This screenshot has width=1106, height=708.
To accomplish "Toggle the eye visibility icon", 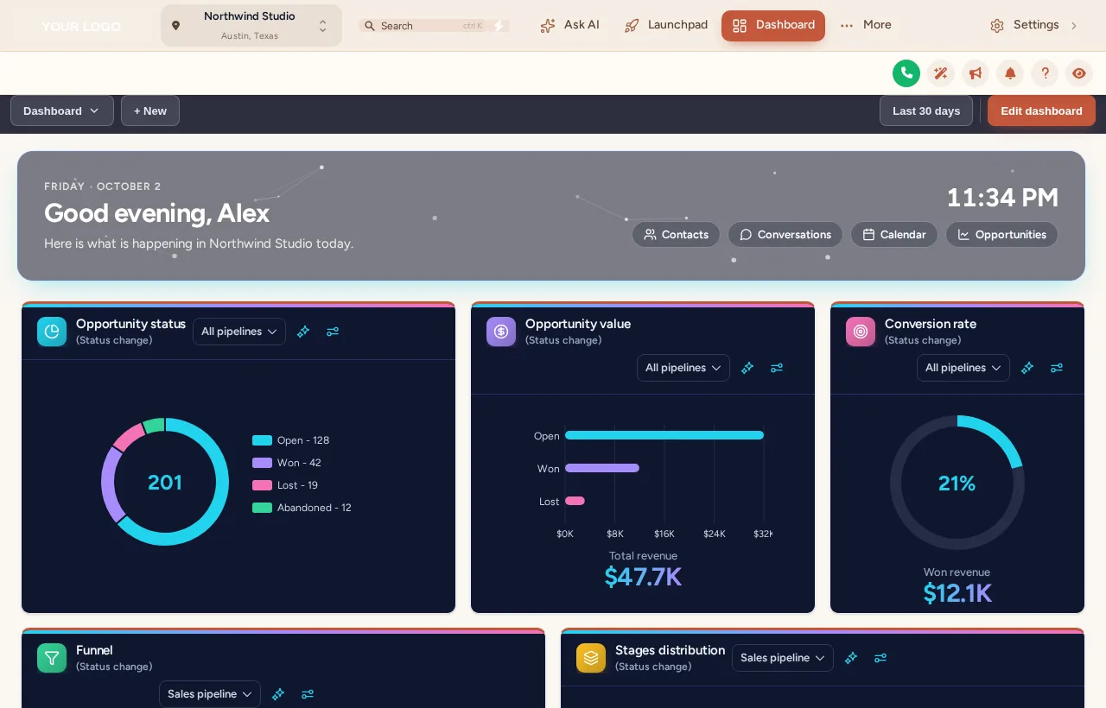I will (1079, 73).
